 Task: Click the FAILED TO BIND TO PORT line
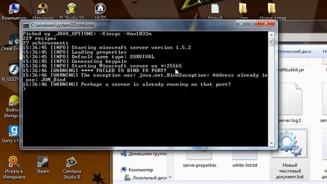(x=95, y=71)
